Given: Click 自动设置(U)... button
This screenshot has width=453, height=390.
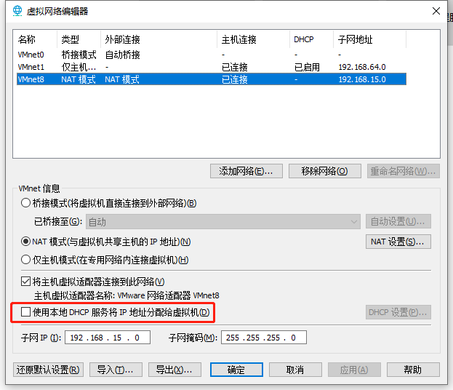Looking at the screenshot, I should point(398,222).
